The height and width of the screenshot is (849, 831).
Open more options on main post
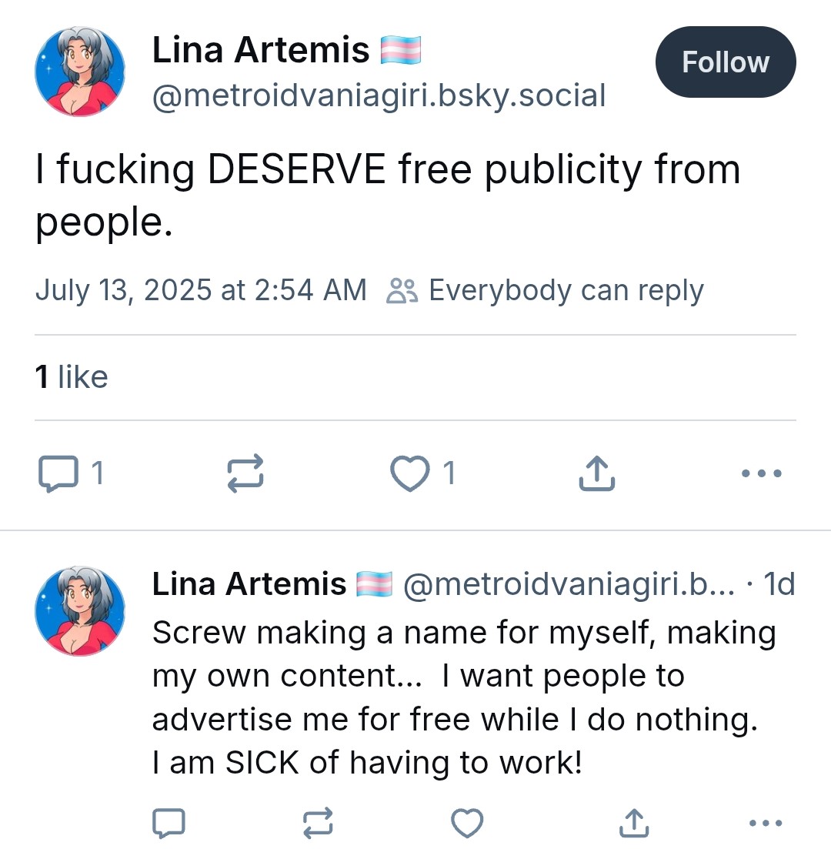762,473
